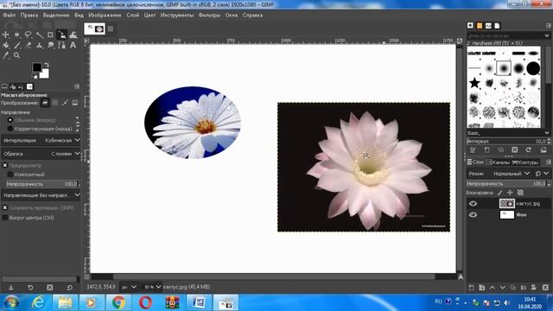
Task: Reset colors to default black and white
Action: [35, 76]
